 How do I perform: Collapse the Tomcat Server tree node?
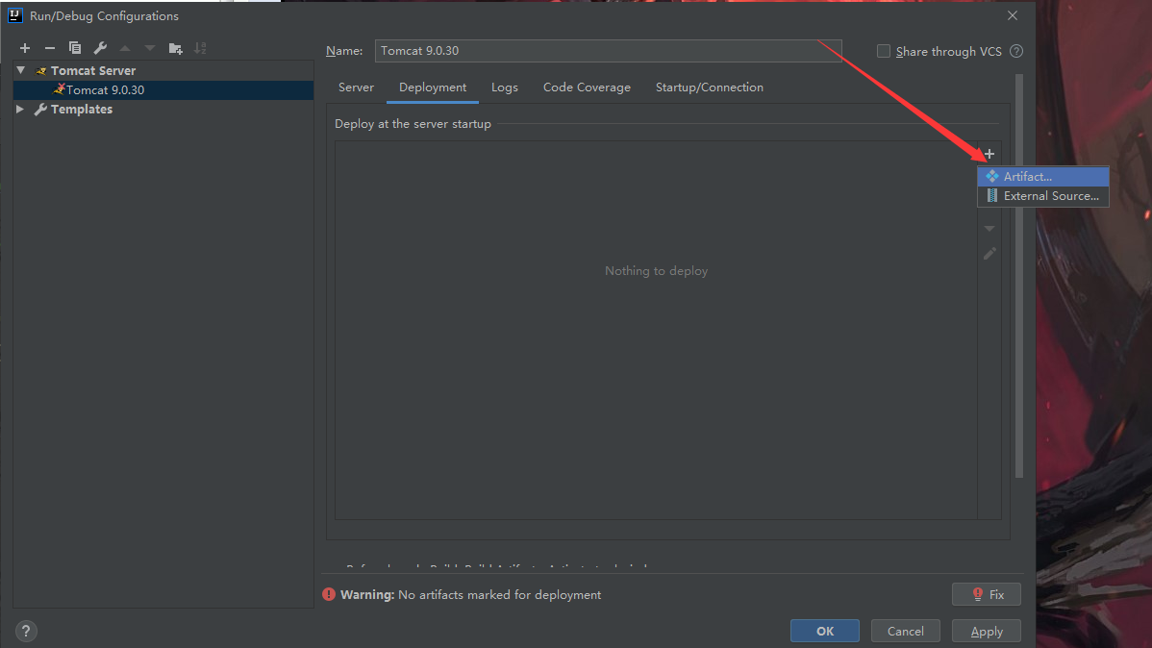pyautogui.click(x=20, y=70)
